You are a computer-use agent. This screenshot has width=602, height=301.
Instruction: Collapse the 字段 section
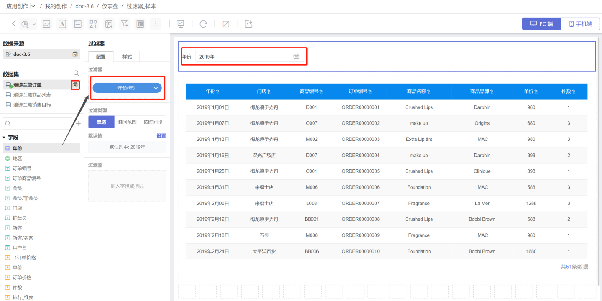coord(4,138)
